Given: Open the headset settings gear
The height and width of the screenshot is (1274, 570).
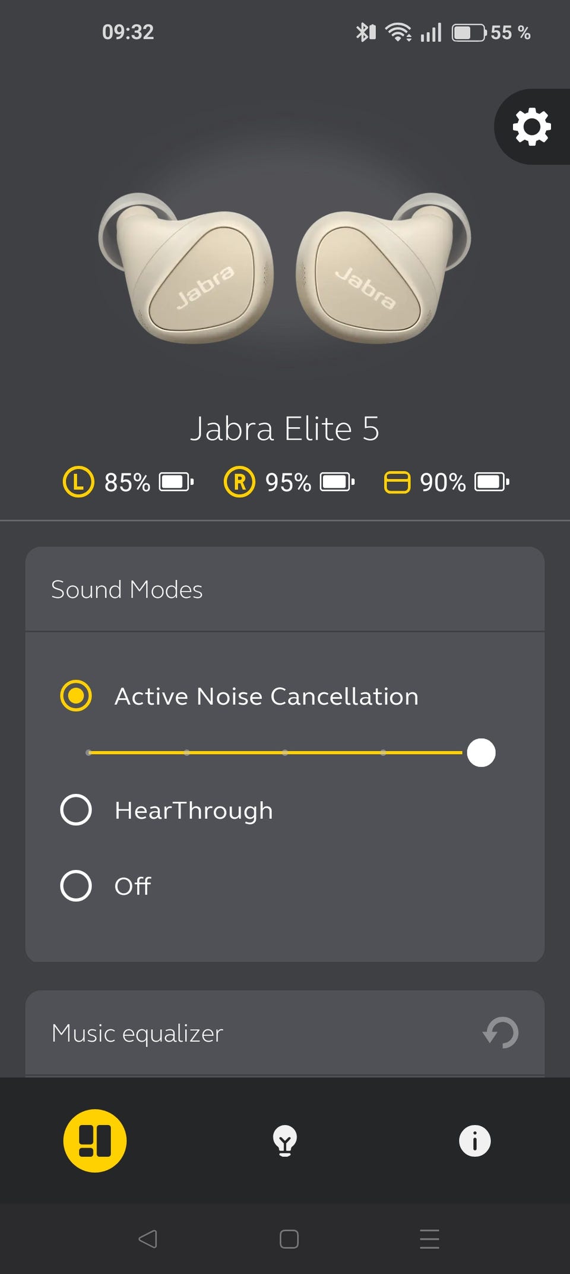Looking at the screenshot, I should pos(531,126).
